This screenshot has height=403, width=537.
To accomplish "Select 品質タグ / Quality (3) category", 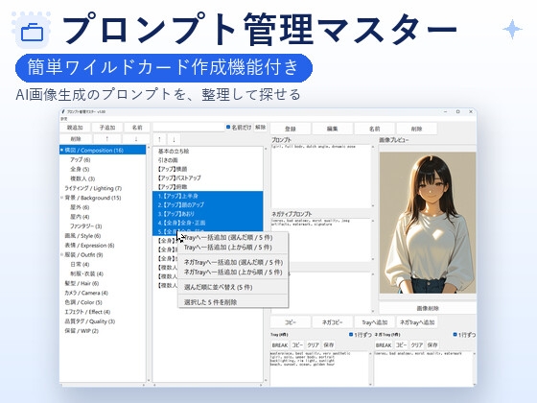I will [90, 321].
